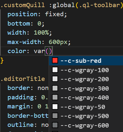Click the 'border: non' line under .editorTitle

pyautogui.click(x=28, y=88)
